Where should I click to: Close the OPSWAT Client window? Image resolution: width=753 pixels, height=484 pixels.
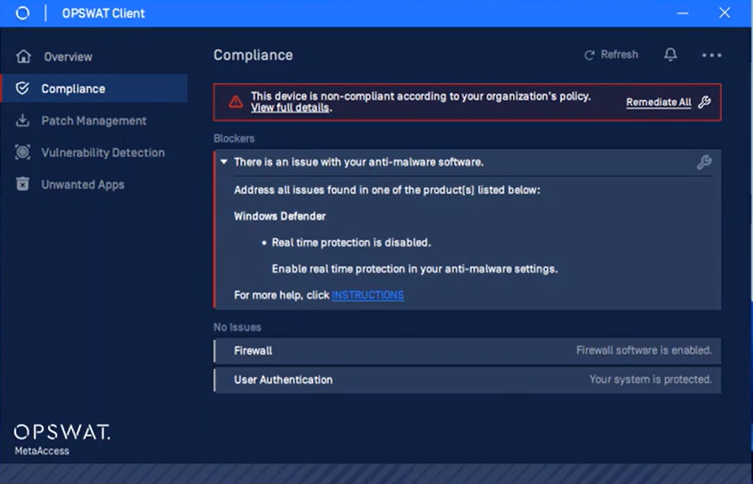(725, 13)
